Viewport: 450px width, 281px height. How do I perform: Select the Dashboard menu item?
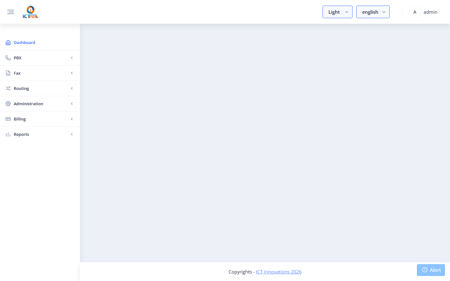[x=40, y=42]
